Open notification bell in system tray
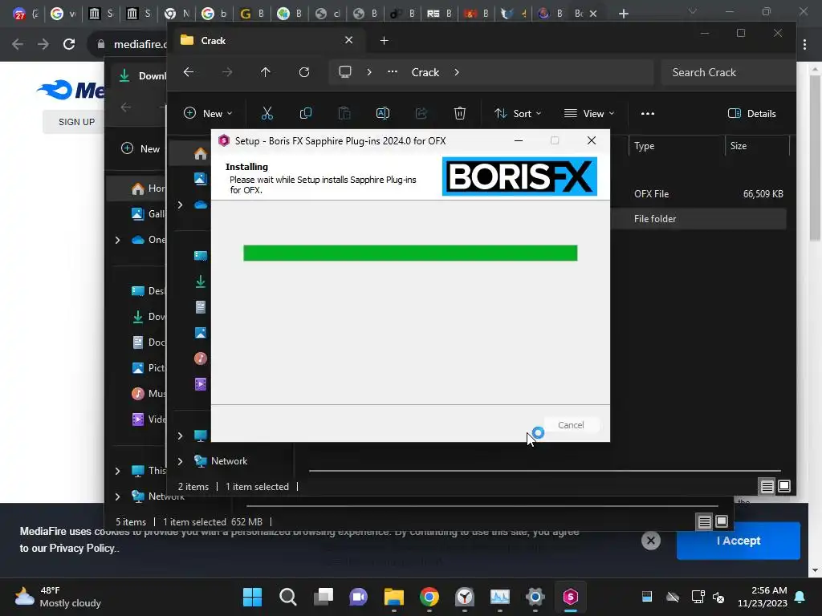This screenshot has height=616, width=822. point(800,597)
